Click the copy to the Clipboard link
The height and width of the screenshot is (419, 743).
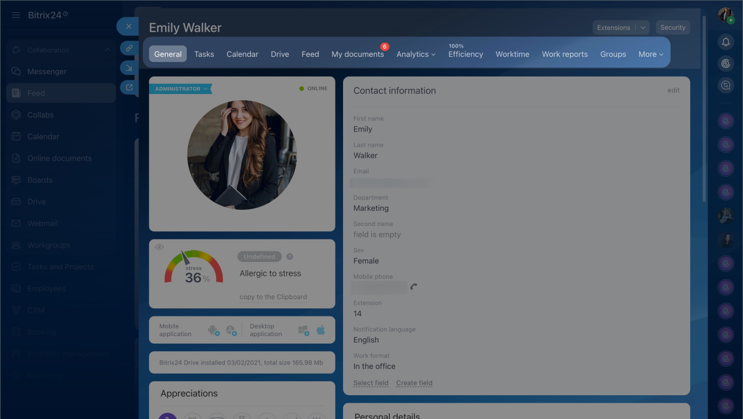(273, 297)
